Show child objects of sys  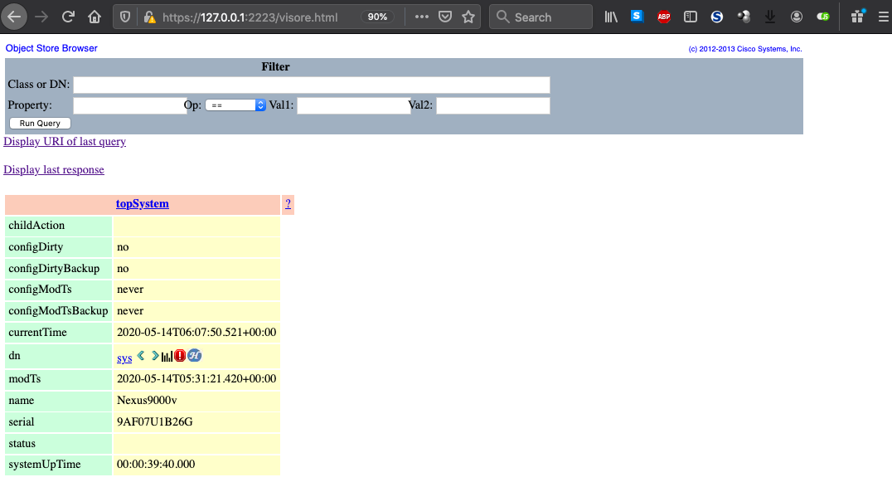pyautogui.click(x=154, y=357)
